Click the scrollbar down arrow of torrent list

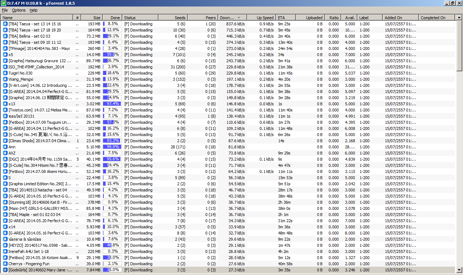pos(459,270)
